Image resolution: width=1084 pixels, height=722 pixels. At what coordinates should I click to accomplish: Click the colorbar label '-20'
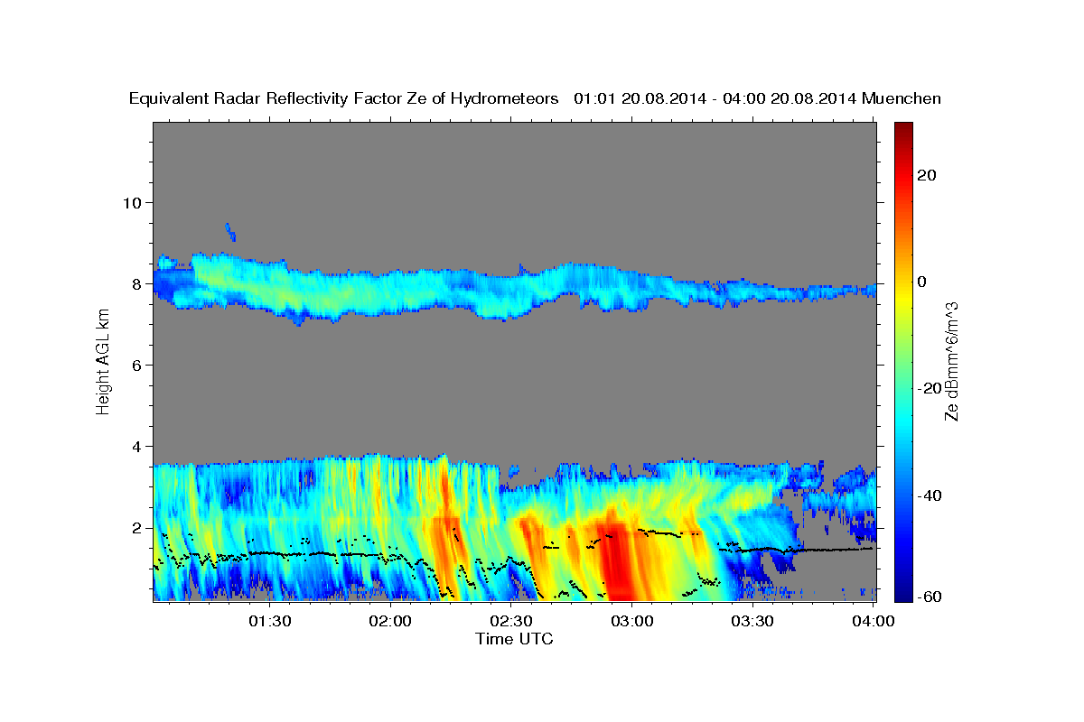[929, 388]
